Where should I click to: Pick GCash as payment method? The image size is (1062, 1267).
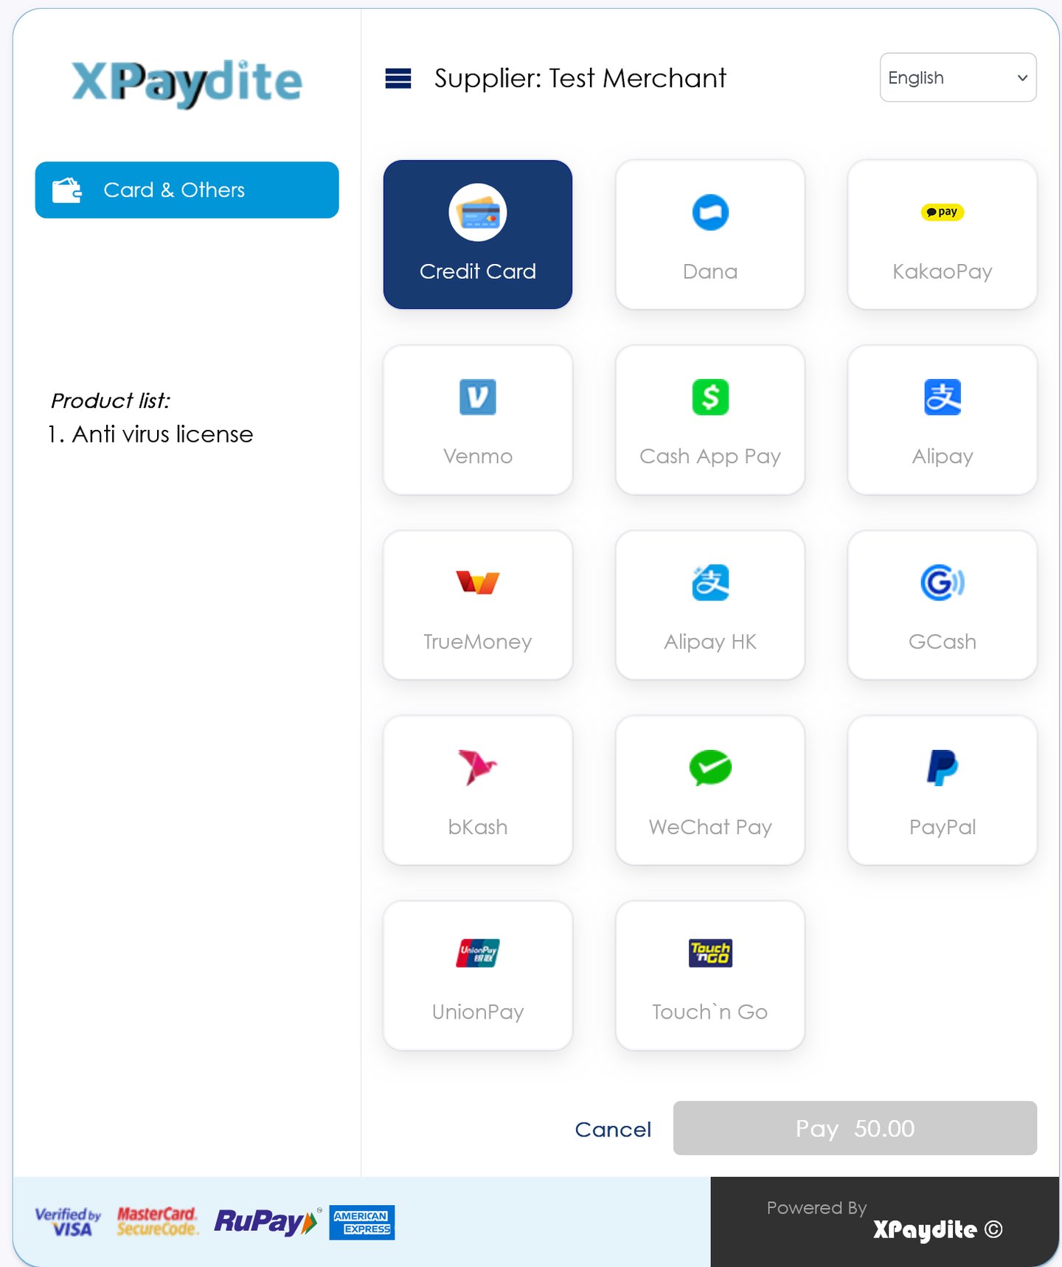[943, 605]
